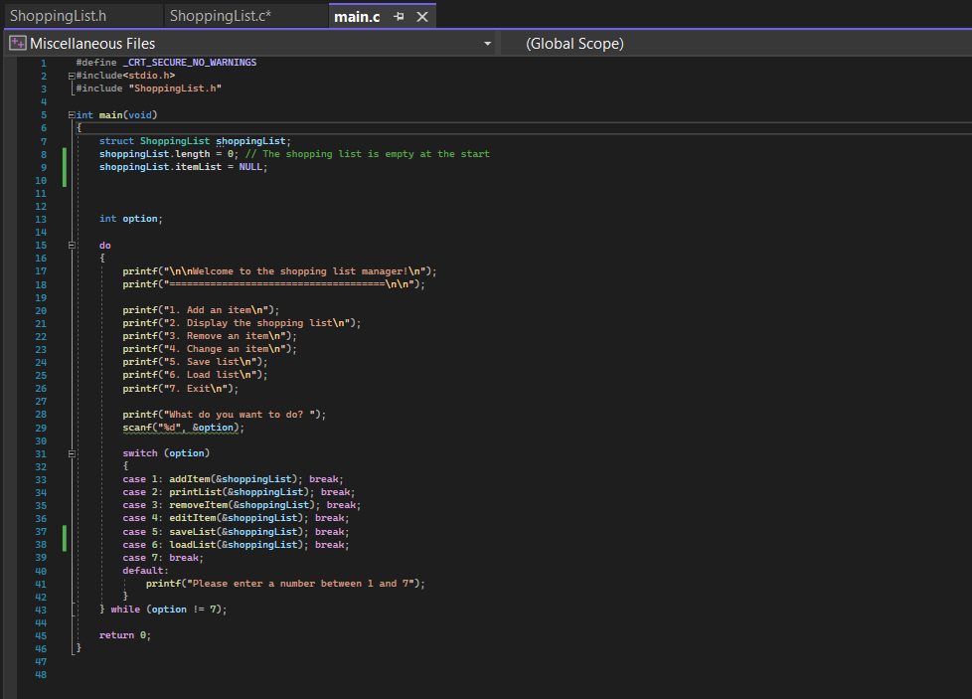This screenshot has height=699, width=972.
Task: Click the _CRT_SECURE_NO_WARNINGS macro name
Action: 190,63
